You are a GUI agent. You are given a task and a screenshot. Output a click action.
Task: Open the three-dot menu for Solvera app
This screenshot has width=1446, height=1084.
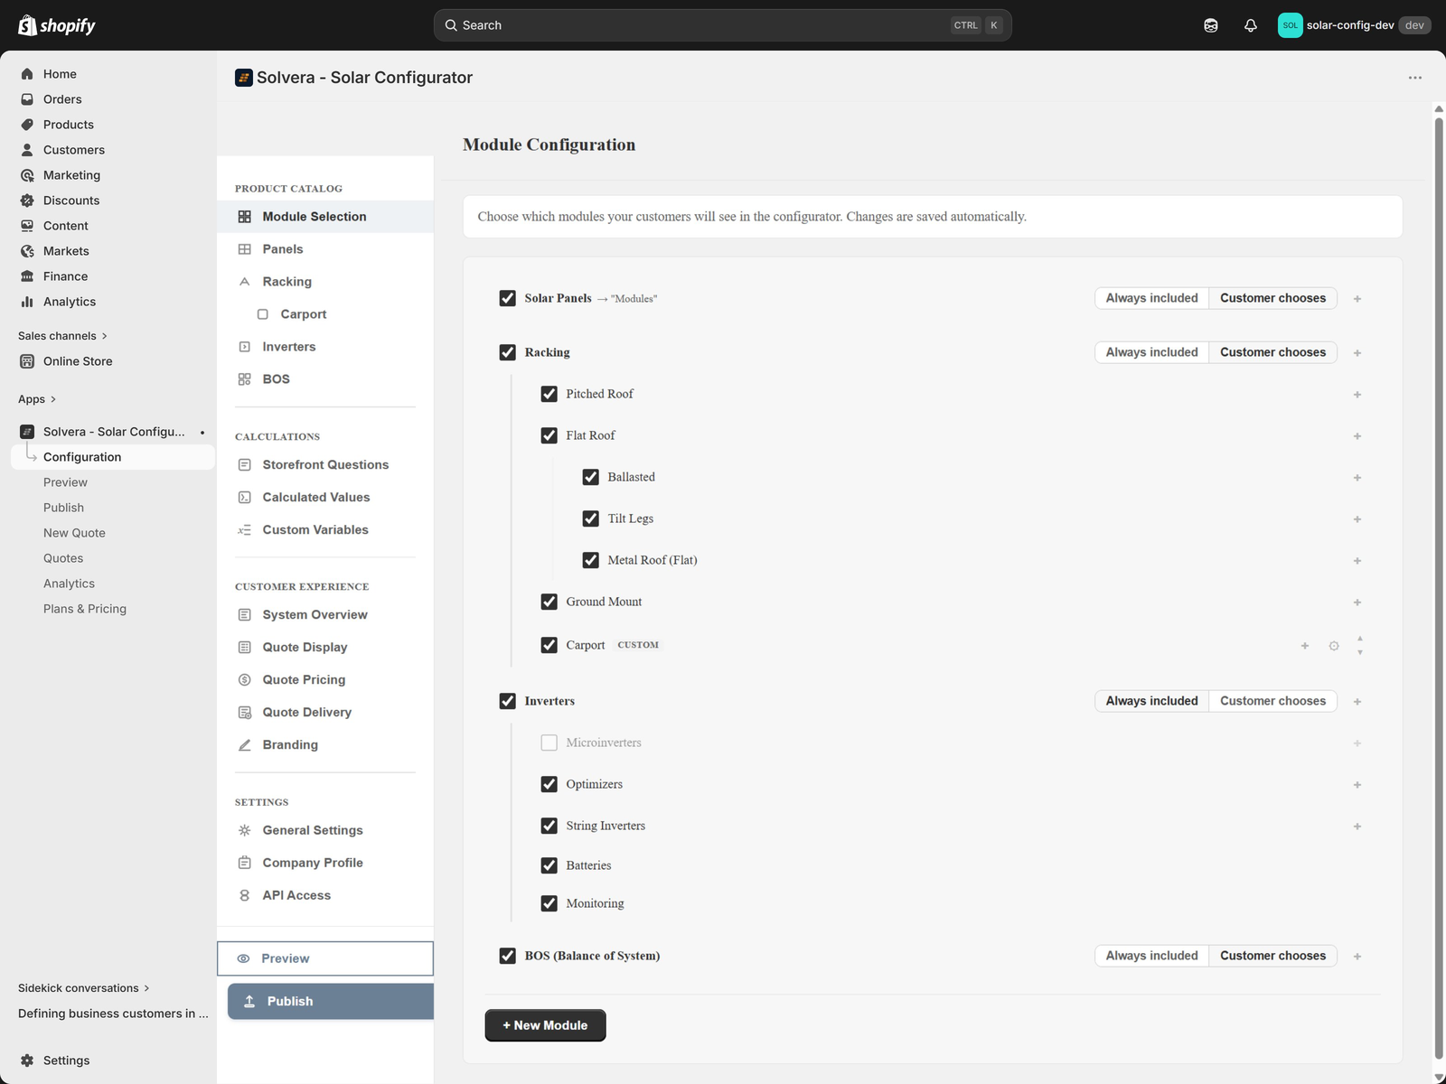click(1415, 78)
